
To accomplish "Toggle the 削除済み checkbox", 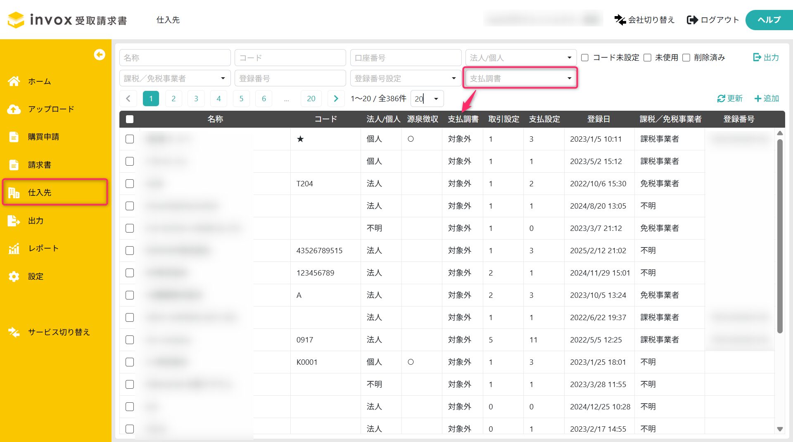I will 686,57.
